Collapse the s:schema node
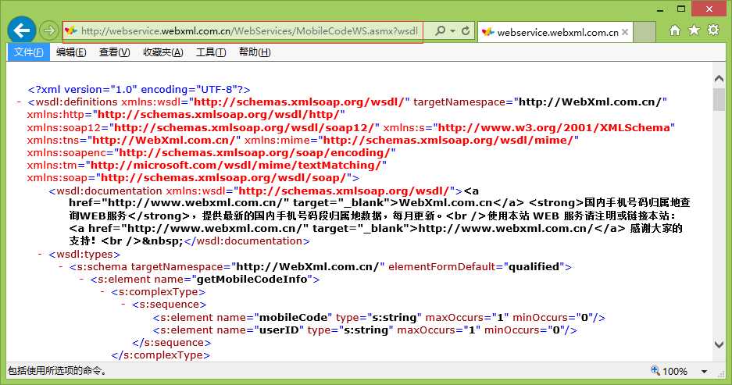 tap(61, 267)
